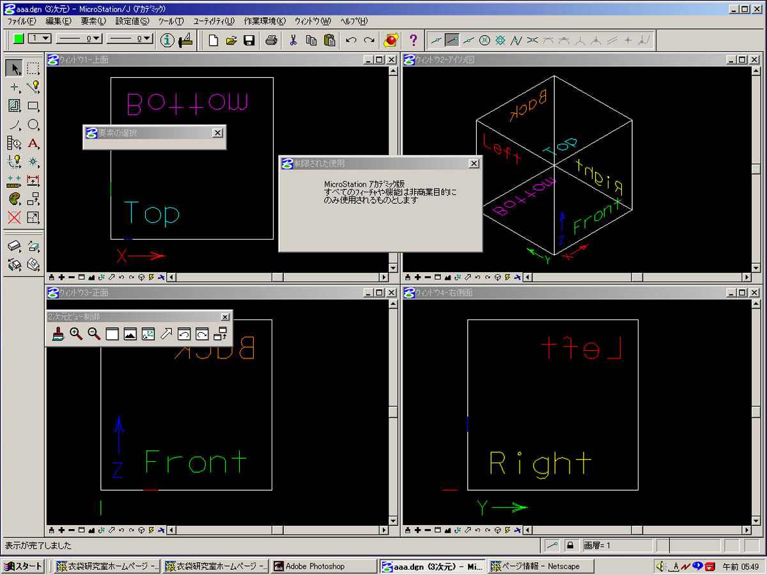
Task: Print using the printer icon
Action: (271, 40)
